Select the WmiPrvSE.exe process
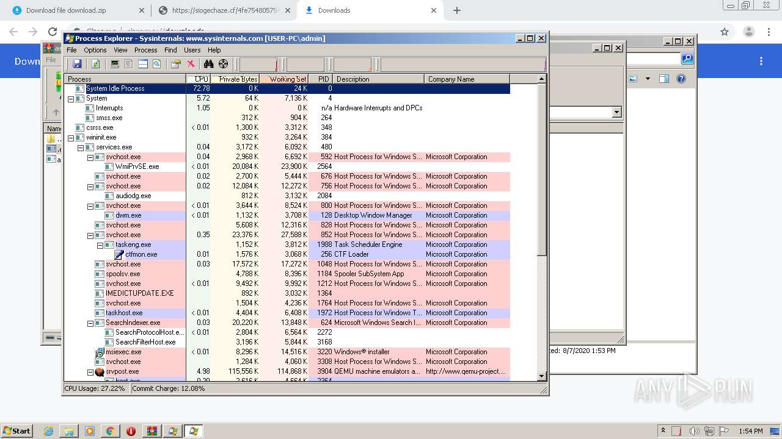 (x=287, y=166)
